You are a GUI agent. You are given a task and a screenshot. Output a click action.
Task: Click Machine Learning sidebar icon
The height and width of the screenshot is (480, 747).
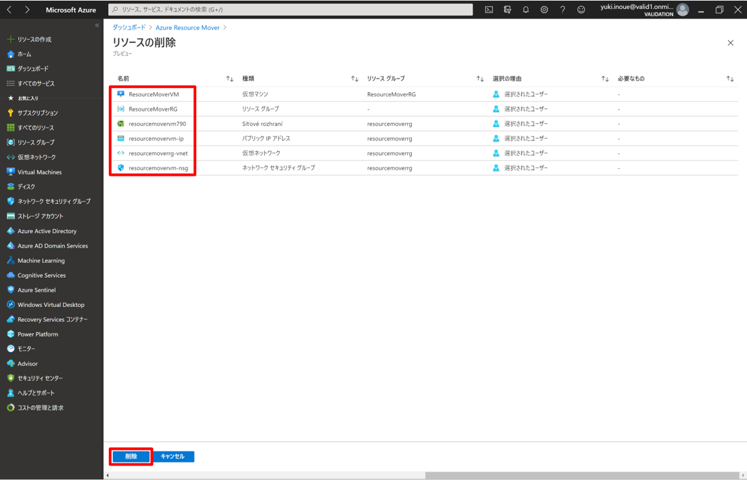point(10,261)
